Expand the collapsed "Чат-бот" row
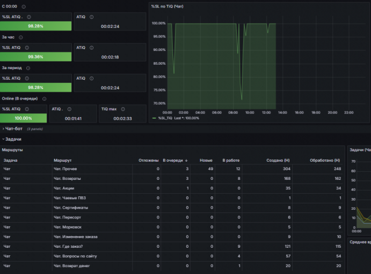371x274 pixels. [14, 129]
